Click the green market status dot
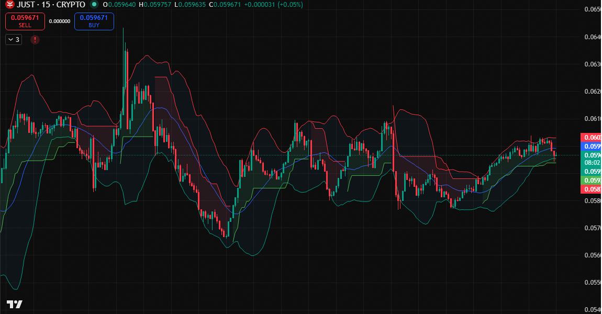This screenshot has width=602, height=314. click(94, 5)
